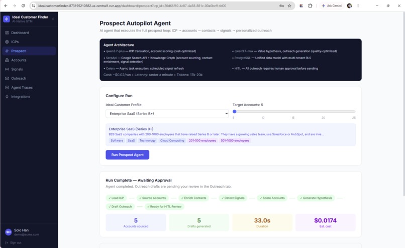
Task: Click the Agent Traces icon
Action: pos(7,88)
